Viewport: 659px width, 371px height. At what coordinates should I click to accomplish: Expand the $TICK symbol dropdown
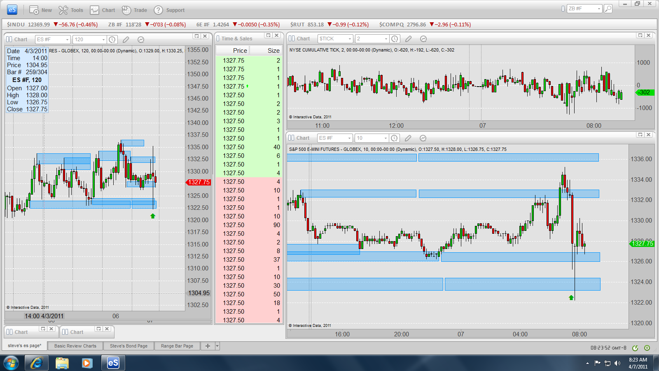click(350, 39)
